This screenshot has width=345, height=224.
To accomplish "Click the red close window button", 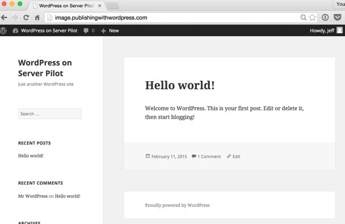I will [x=4, y=4].
